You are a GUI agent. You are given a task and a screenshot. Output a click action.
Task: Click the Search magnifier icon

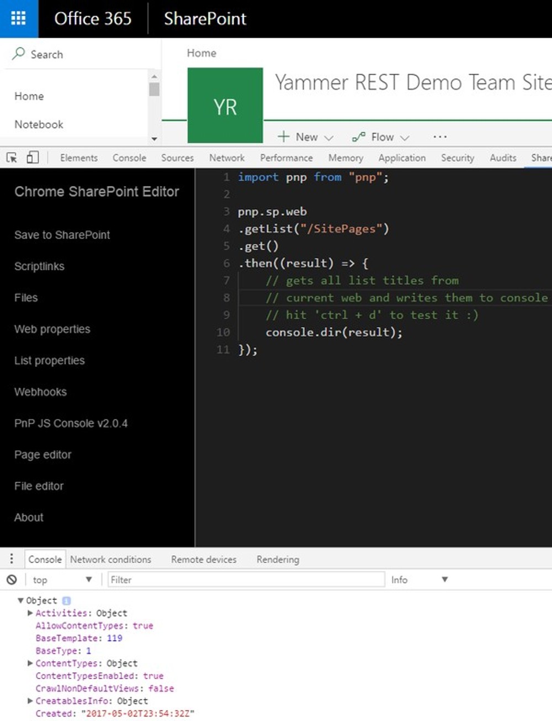tap(18, 54)
